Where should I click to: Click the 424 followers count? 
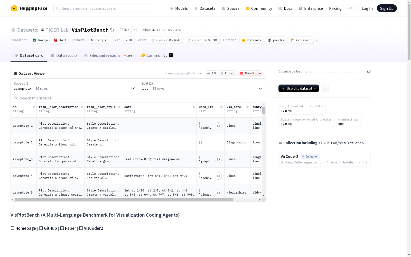click(178, 30)
